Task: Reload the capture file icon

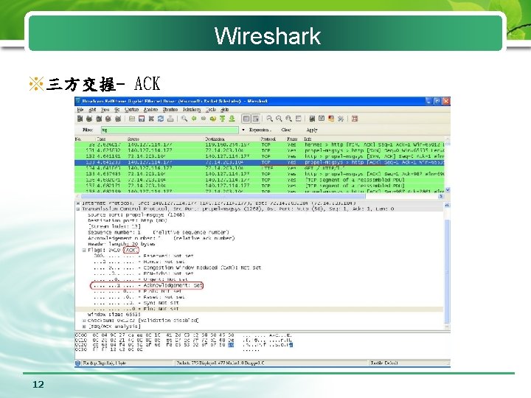Action: coord(161,119)
